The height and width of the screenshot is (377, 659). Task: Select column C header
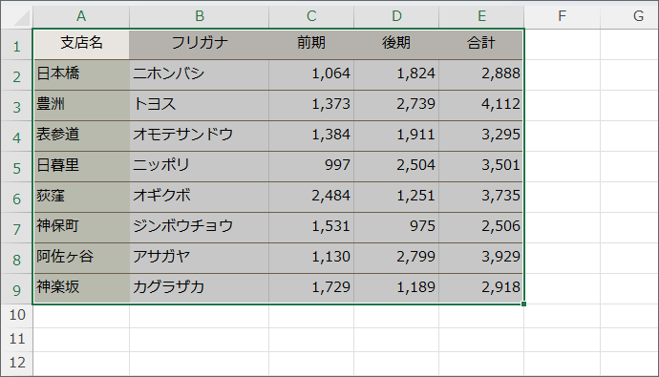click(311, 16)
